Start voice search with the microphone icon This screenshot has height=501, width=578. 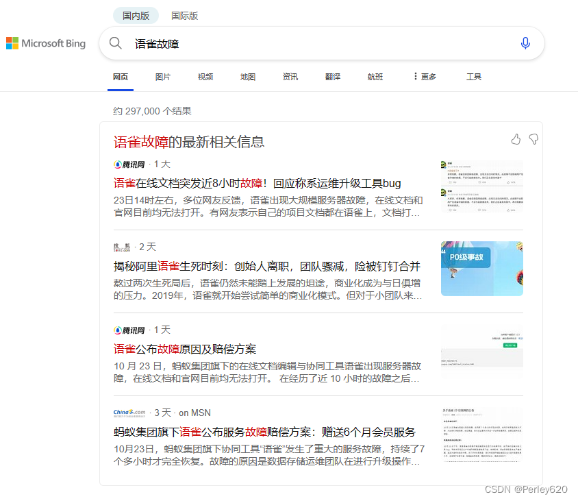pos(525,43)
